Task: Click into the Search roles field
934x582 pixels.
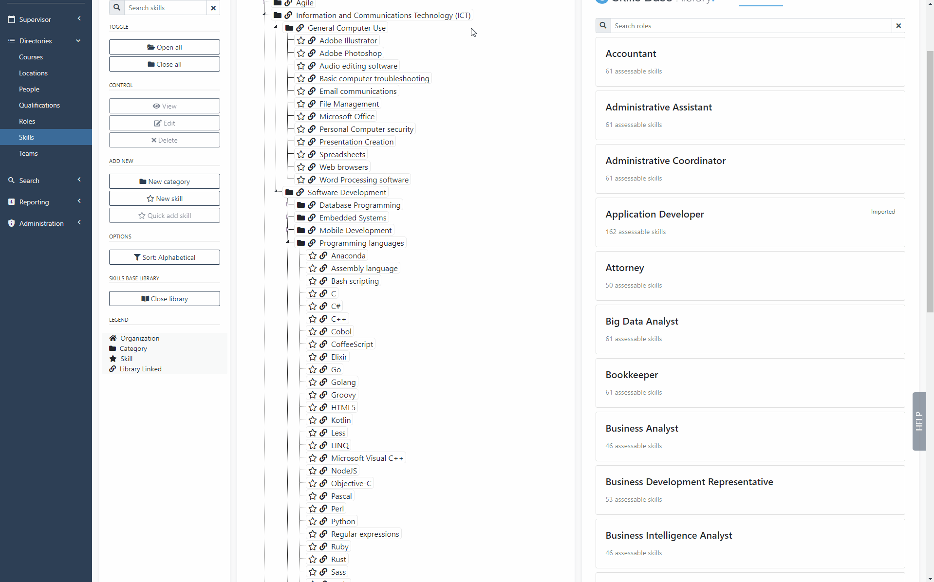Action: click(x=751, y=26)
